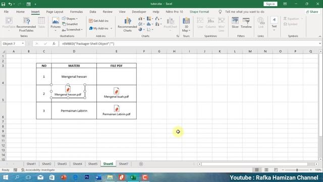Image resolution: width=323 pixels, height=182 pixels.
Task: Switch to Sheet7 tab
Action: click(x=123, y=164)
